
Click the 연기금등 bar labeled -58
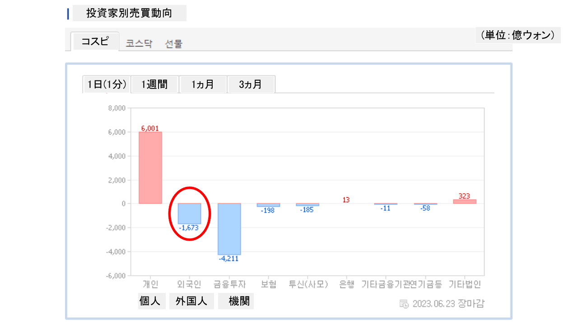point(425,204)
